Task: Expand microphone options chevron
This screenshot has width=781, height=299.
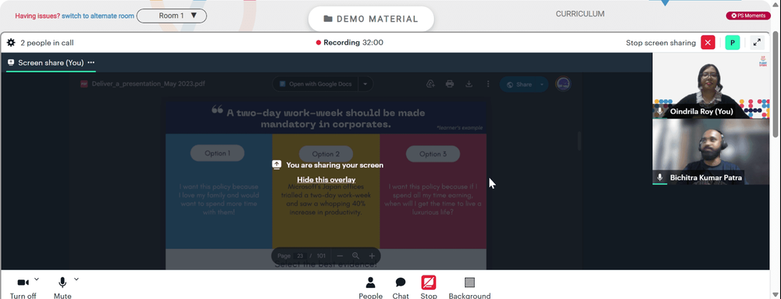Action: pos(77,279)
